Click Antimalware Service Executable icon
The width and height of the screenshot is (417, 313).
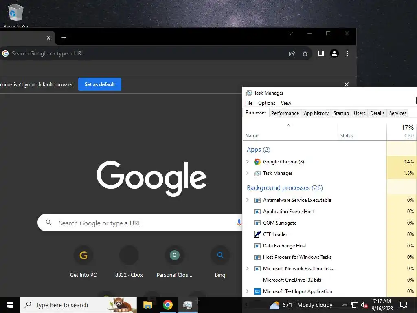257,200
